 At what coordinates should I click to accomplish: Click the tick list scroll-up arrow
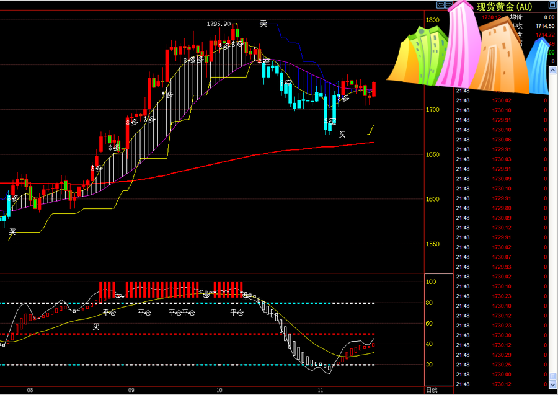[552, 71]
